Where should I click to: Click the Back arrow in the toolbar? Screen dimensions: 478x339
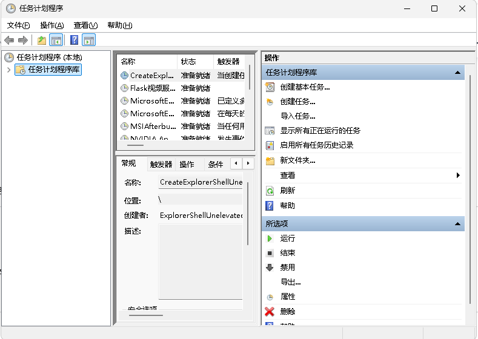pyautogui.click(x=9, y=41)
